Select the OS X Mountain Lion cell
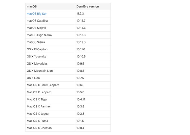The image size is (190, 135). 39,71
